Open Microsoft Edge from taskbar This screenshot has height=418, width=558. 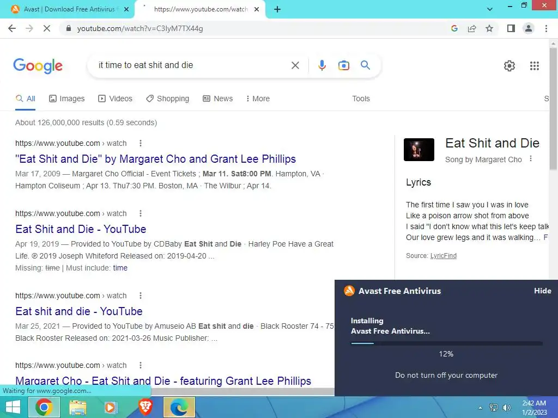pyautogui.click(x=179, y=407)
